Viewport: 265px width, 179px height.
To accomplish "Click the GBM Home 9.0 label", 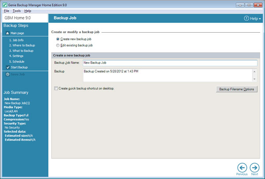I will (18, 18).
